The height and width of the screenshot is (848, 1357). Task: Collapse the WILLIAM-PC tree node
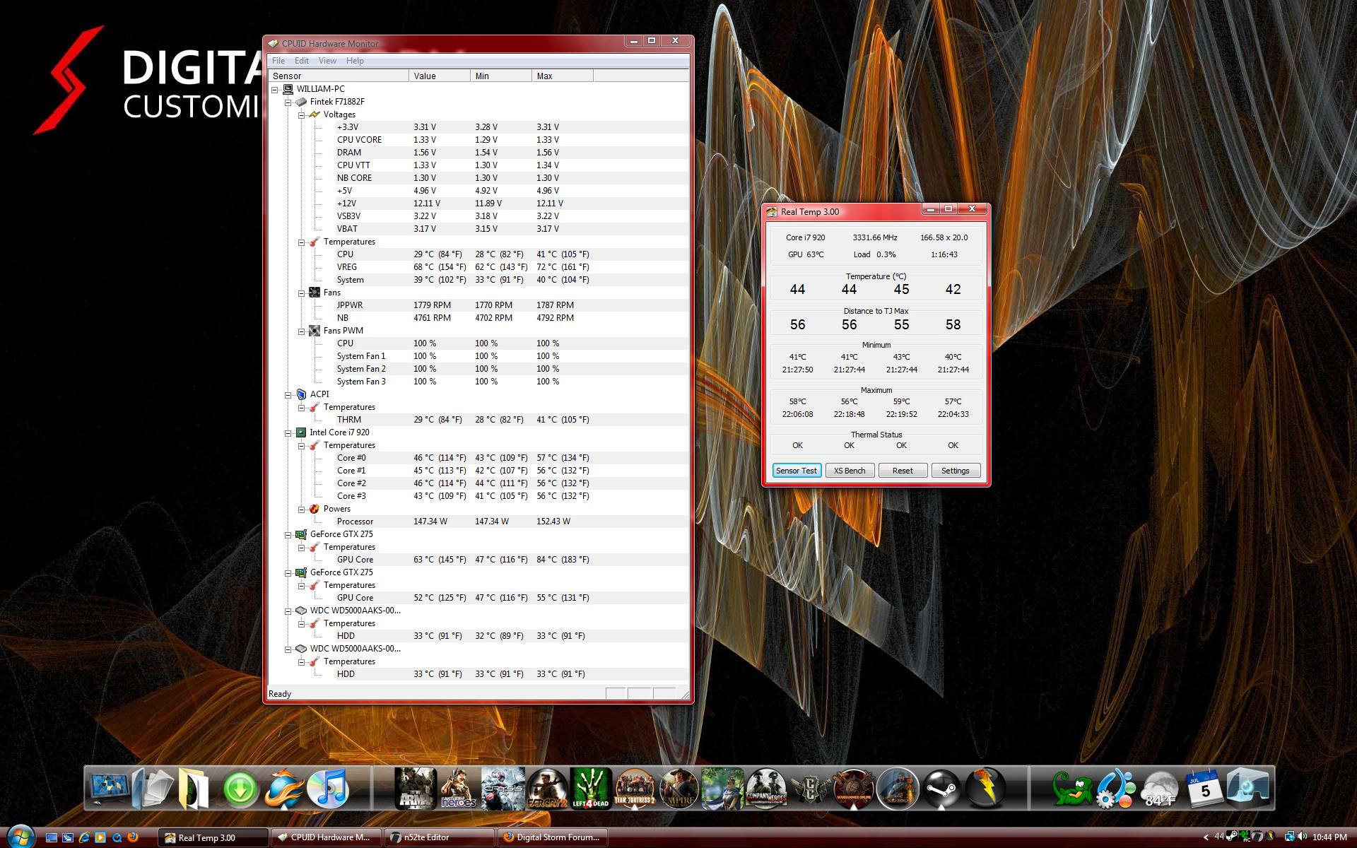coord(275,89)
